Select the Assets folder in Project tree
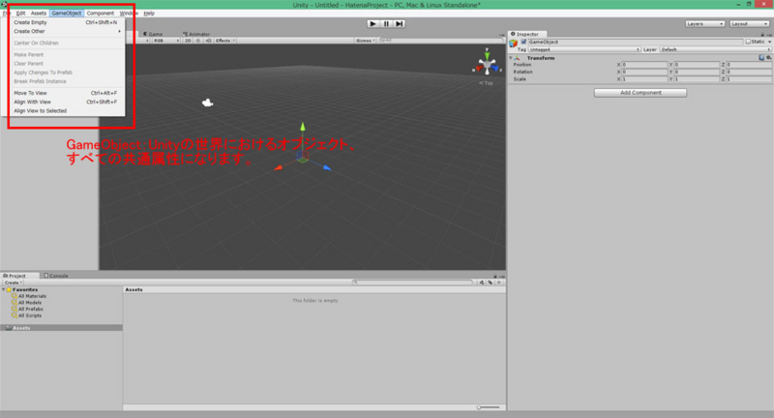 click(x=61, y=328)
